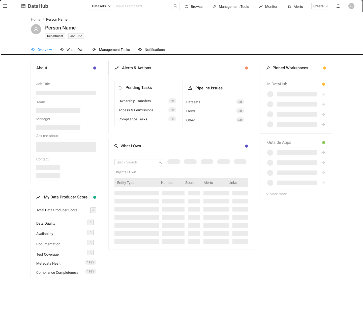Click the eye icon beside Browse
Screen dimensions: 363x311
[187, 7]
